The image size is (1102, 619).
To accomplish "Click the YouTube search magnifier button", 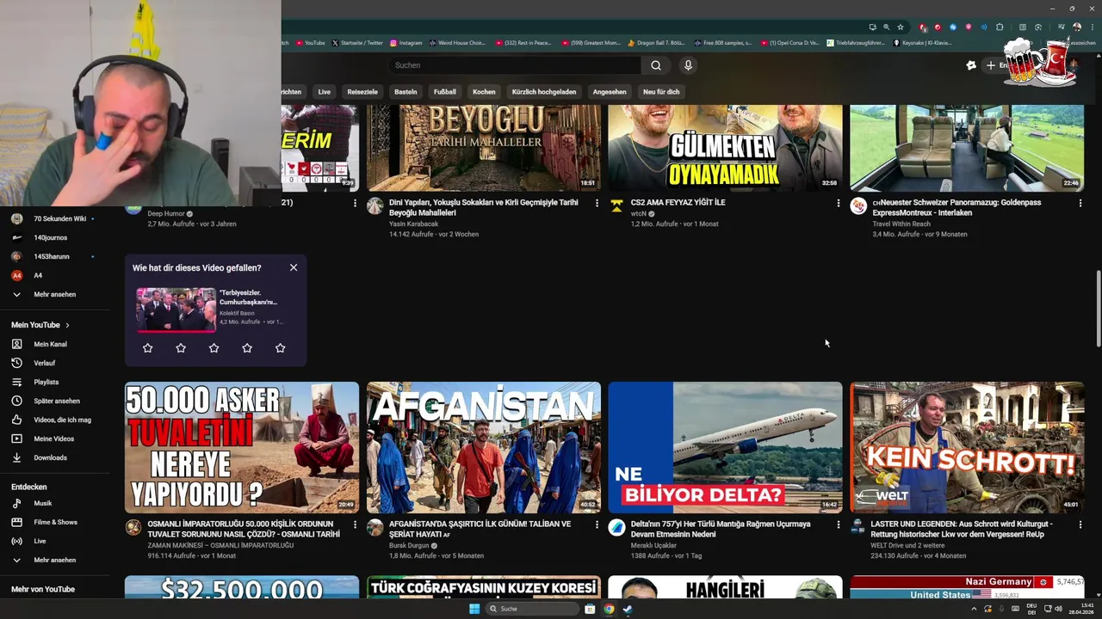I will 655,65.
